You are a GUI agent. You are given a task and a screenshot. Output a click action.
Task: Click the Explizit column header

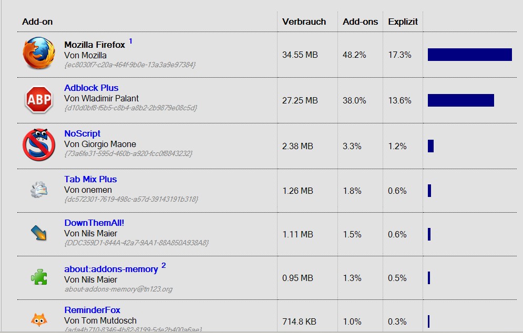point(403,22)
